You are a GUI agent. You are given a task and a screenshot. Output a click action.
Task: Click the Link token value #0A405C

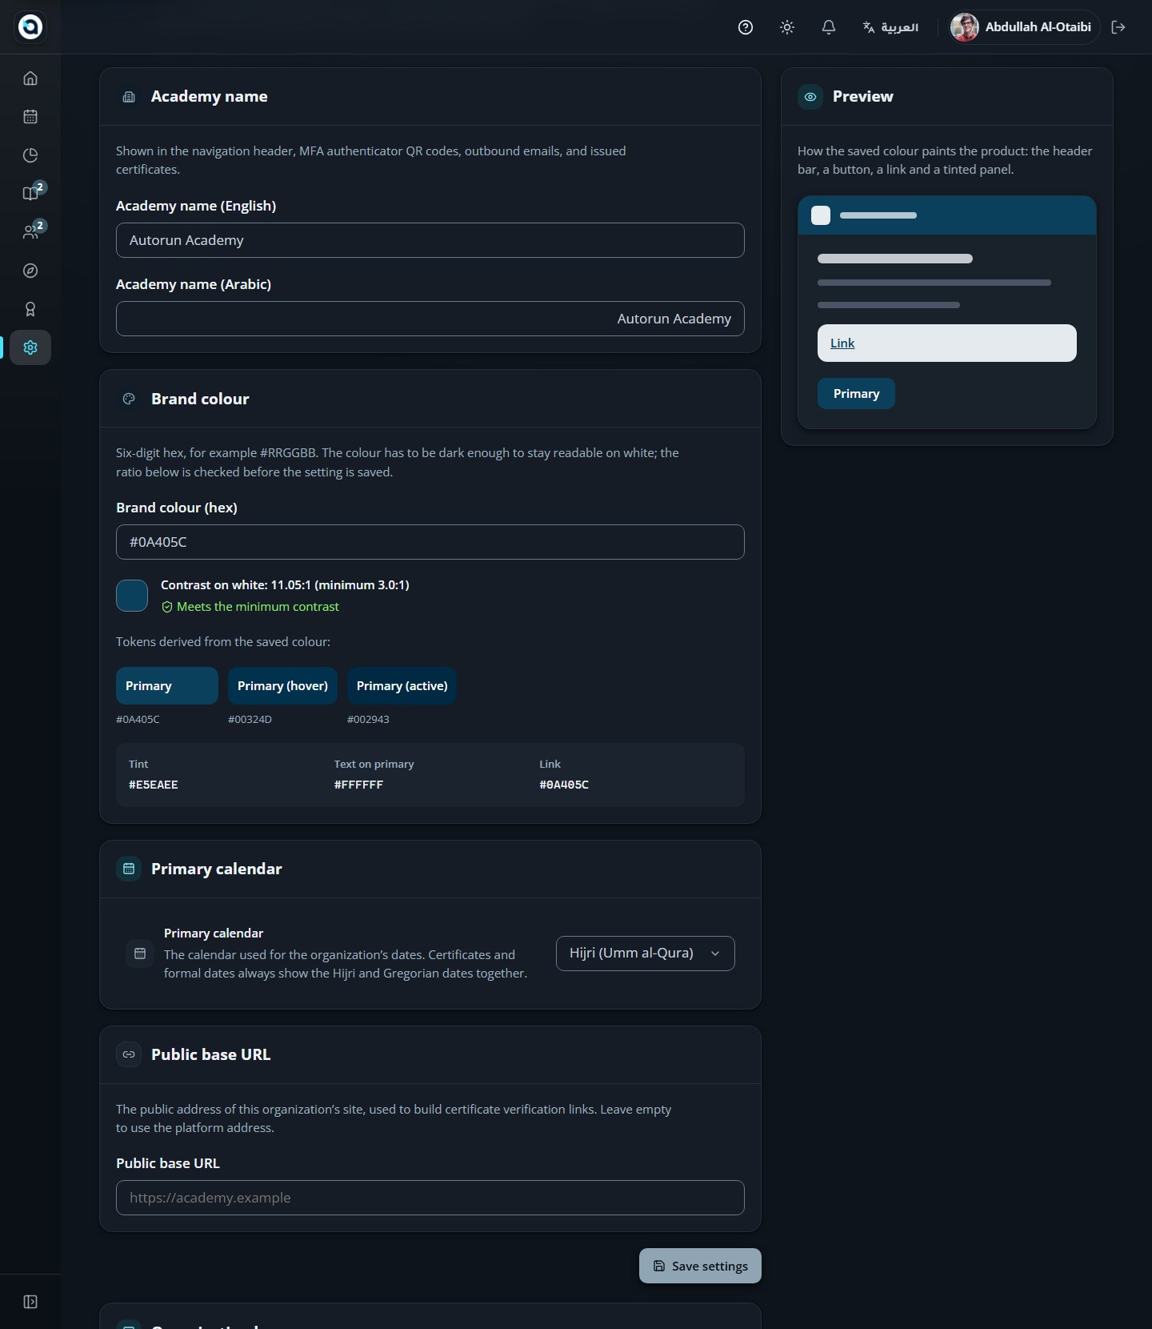tap(564, 785)
